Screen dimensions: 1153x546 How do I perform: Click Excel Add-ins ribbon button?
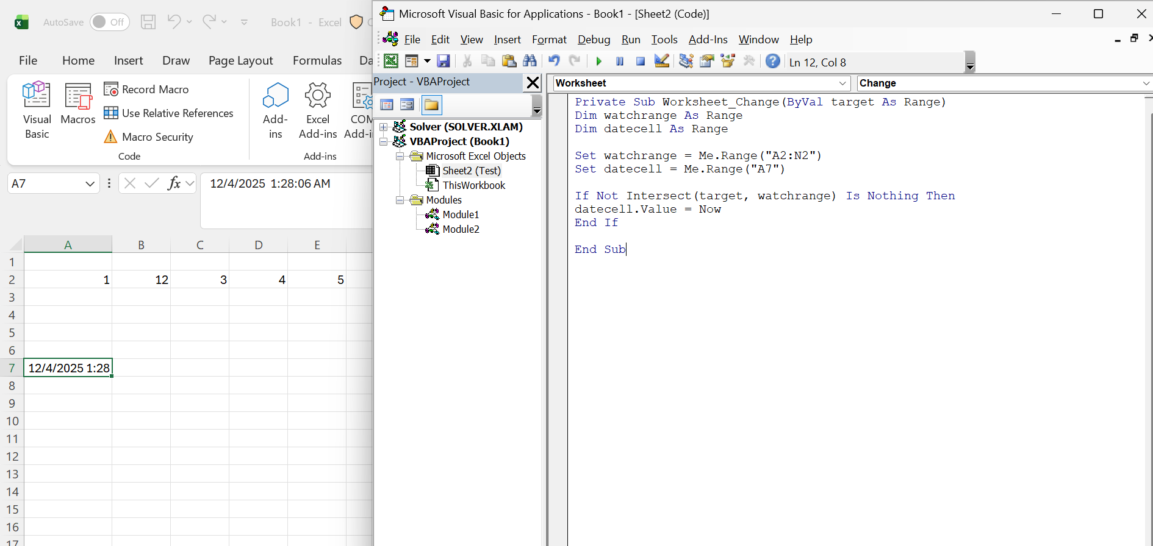[x=318, y=110]
